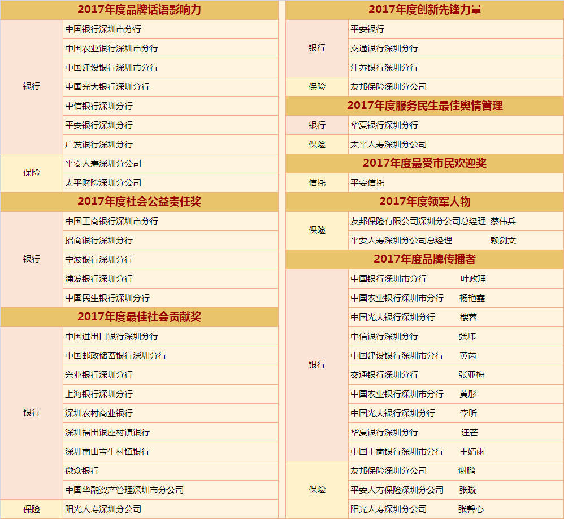
Task: Click the 深圳农村商业银行 cell
Action: [x=99, y=413]
